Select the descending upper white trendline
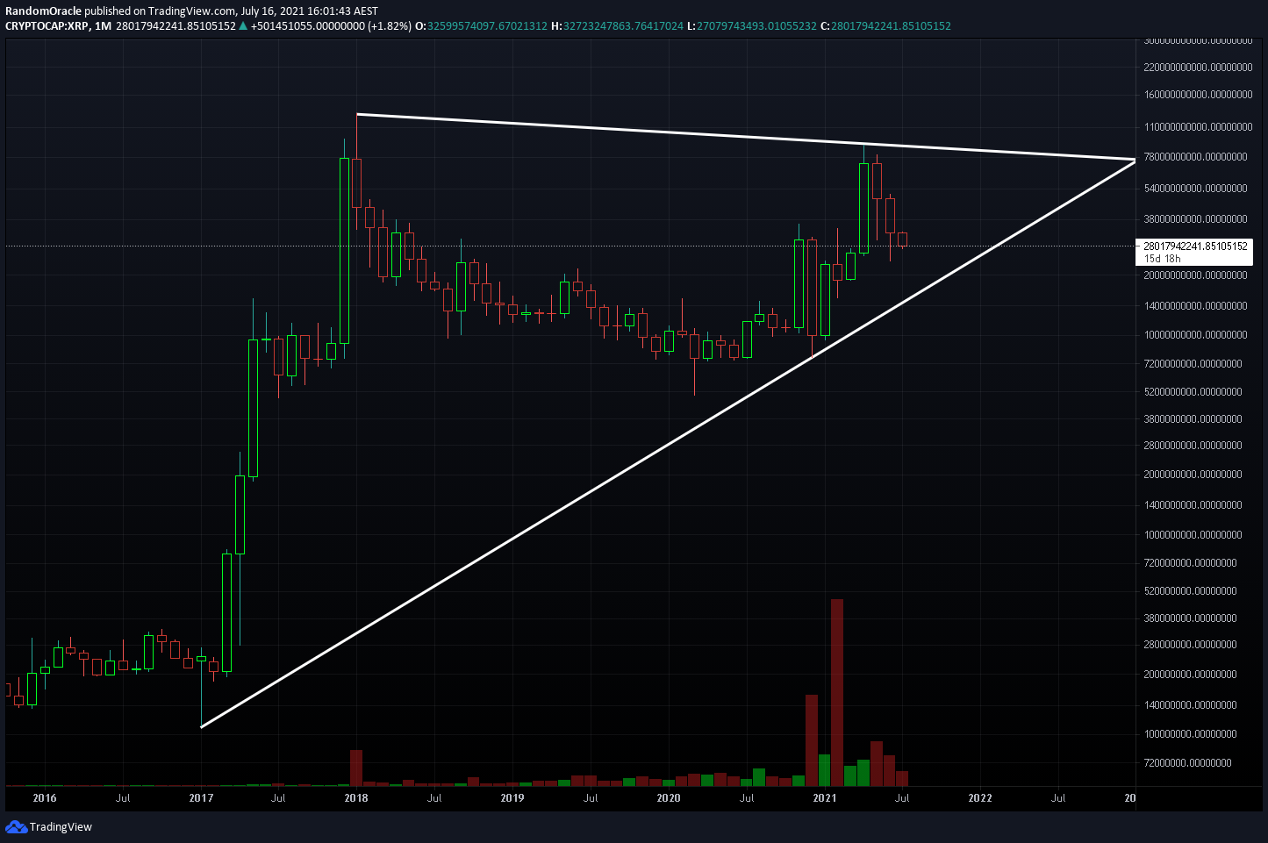This screenshot has height=843, width=1268. 746,137
